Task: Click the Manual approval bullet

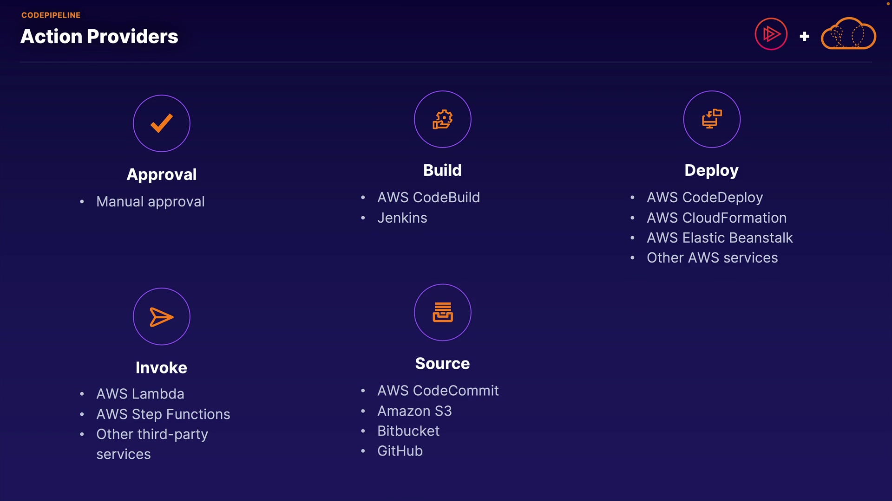Action: [150, 202]
